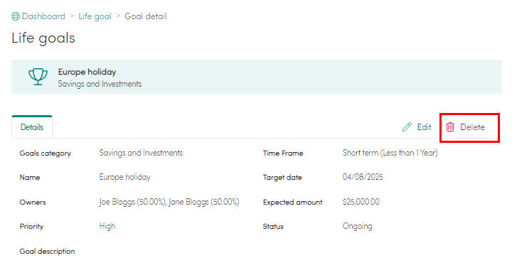Click the Delete button label
The width and height of the screenshot is (512, 280).
click(472, 127)
